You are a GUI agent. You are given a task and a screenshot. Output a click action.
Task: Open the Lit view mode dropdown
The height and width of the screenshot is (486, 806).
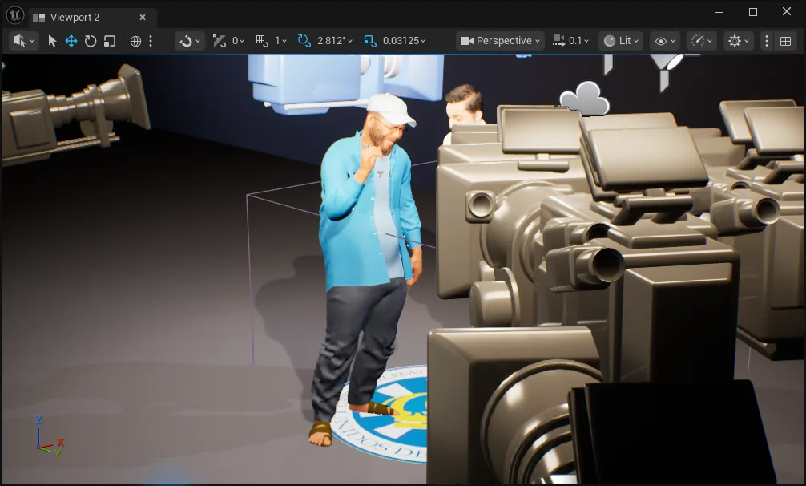point(621,41)
